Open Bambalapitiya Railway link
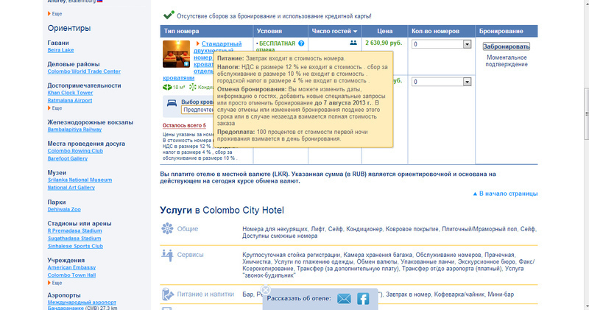Screen dimensions: 589x310 (x=74, y=130)
